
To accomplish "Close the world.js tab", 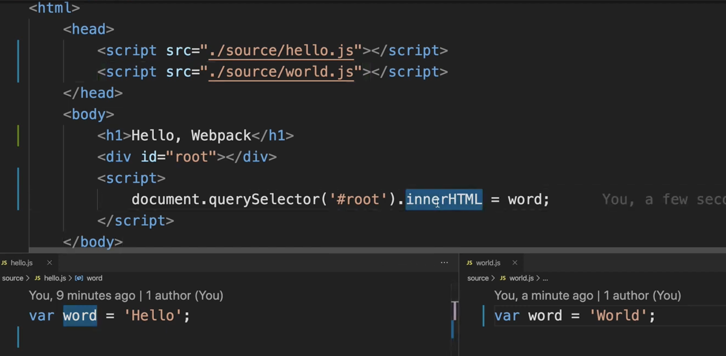I will pos(515,263).
